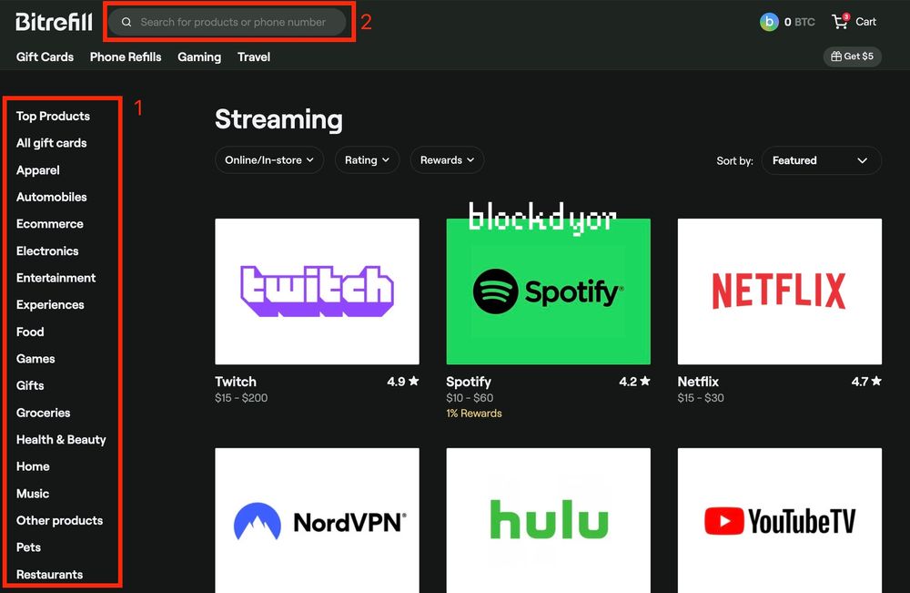The width and height of the screenshot is (910, 593).
Task: Expand the Online/In-store filter dropdown
Action: [269, 160]
